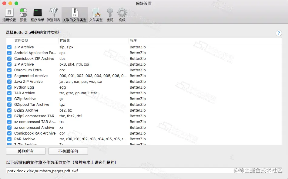This screenshot has width=288, height=179.
Task: Uncheck the RAR Archive checkbox
Action: coord(9,139)
